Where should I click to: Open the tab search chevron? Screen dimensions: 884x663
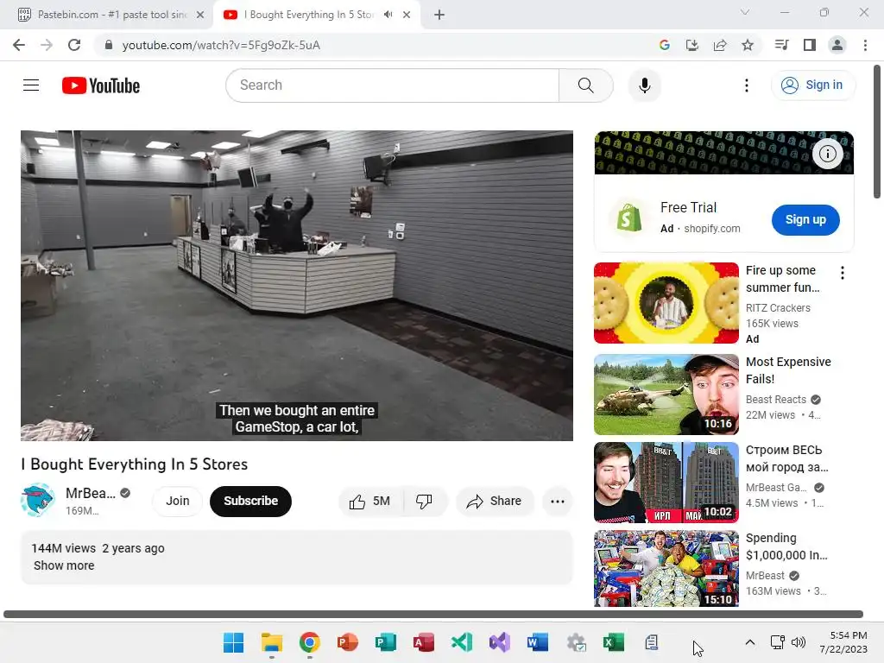coord(745,12)
